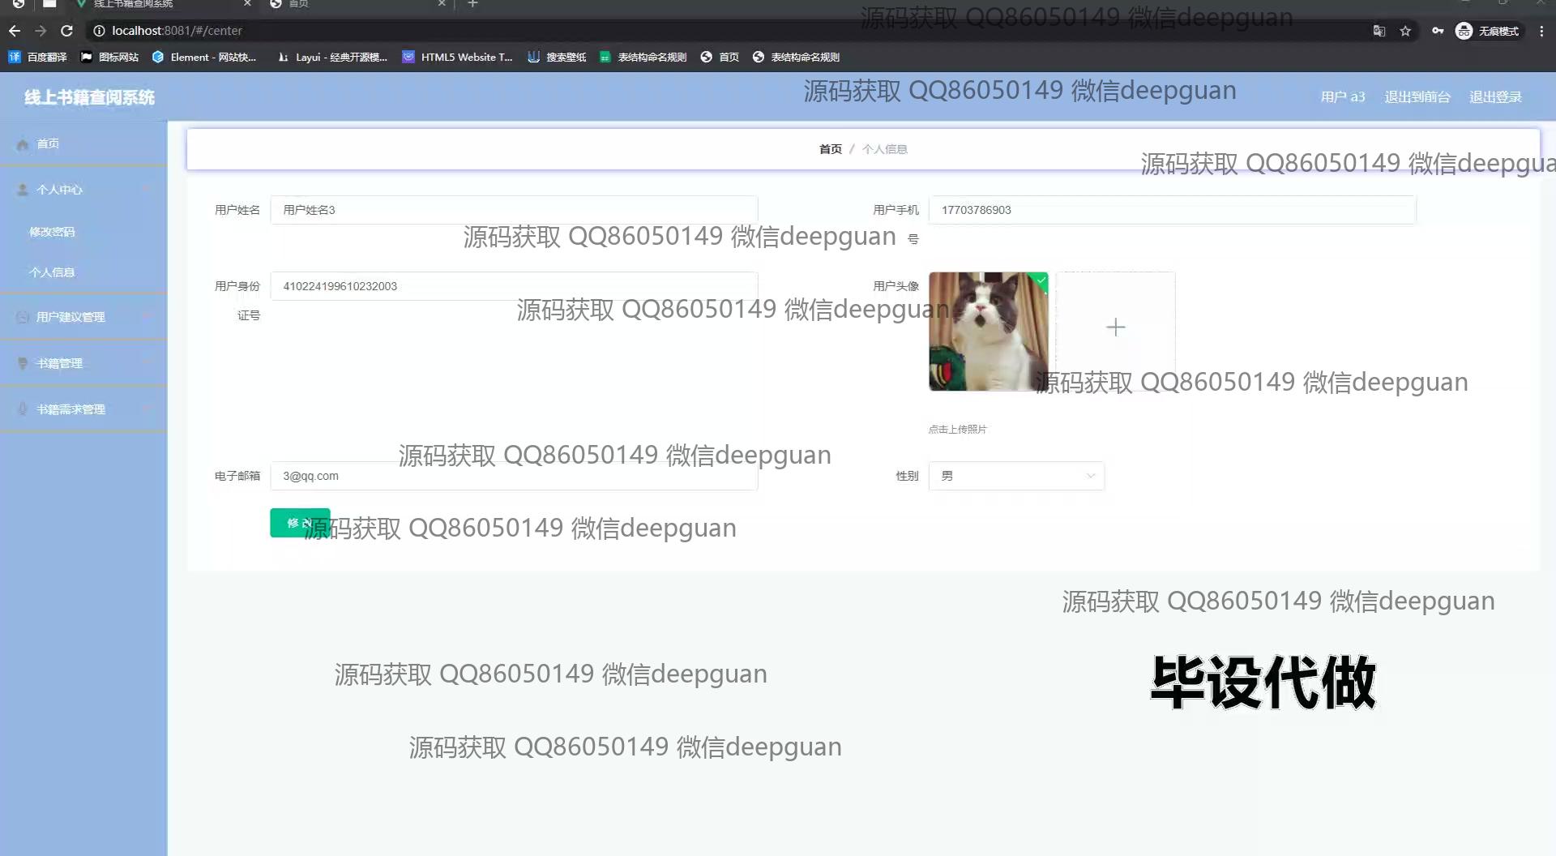Bookmark this page with star icon
The width and height of the screenshot is (1556, 856).
1405,31
